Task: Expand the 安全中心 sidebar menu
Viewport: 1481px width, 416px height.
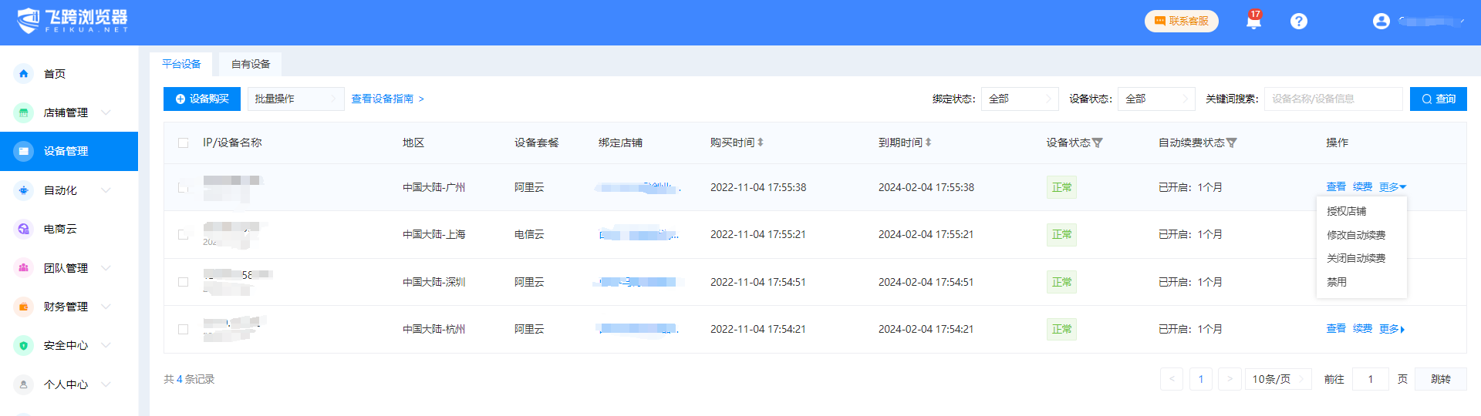Action: pos(106,345)
